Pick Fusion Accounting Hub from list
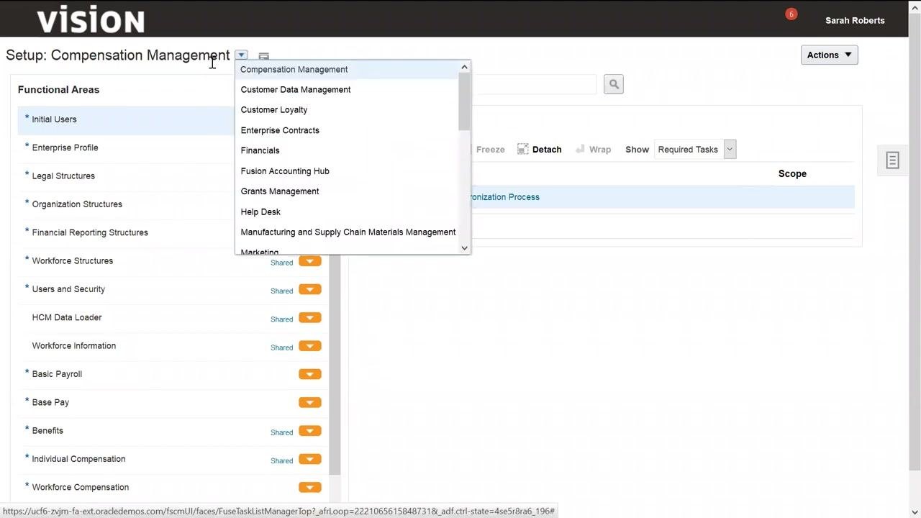This screenshot has height=518, width=921. [x=347, y=171]
